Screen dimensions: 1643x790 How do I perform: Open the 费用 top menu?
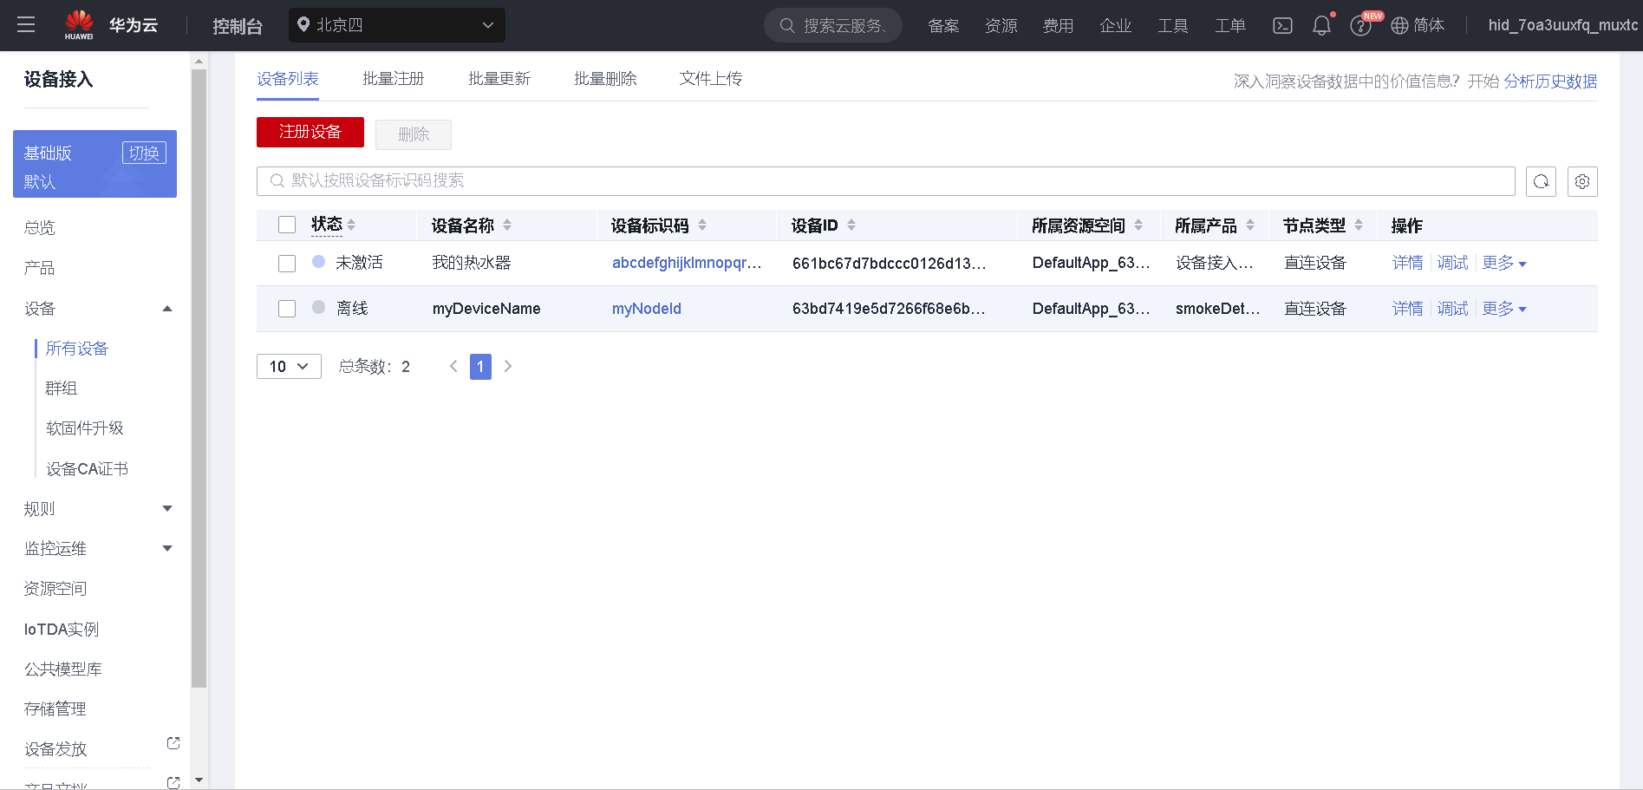tap(1059, 26)
